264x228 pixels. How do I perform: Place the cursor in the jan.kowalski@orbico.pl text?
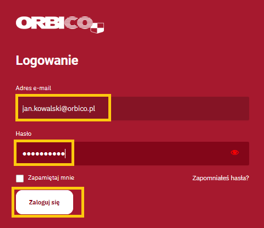pos(59,109)
